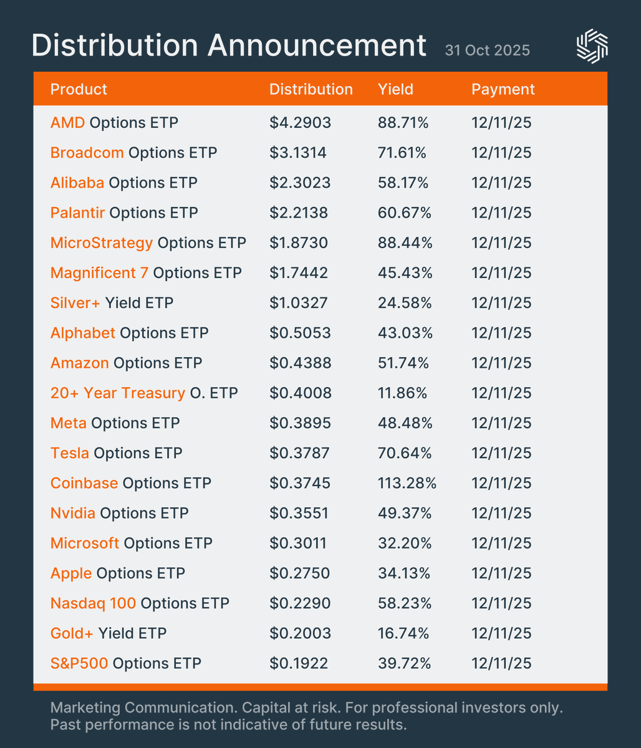This screenshot has height=748, width=641.
Task: Click the Coinbase 113.28% yield value
Action: click(x=407, y=483)
